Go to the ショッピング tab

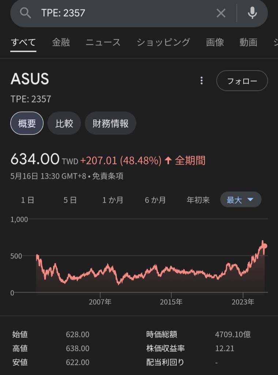tap(164, 42)
